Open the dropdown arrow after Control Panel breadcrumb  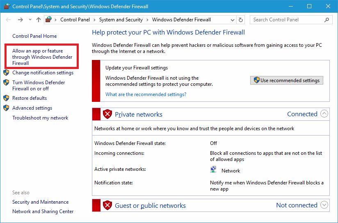click(94, 20)
